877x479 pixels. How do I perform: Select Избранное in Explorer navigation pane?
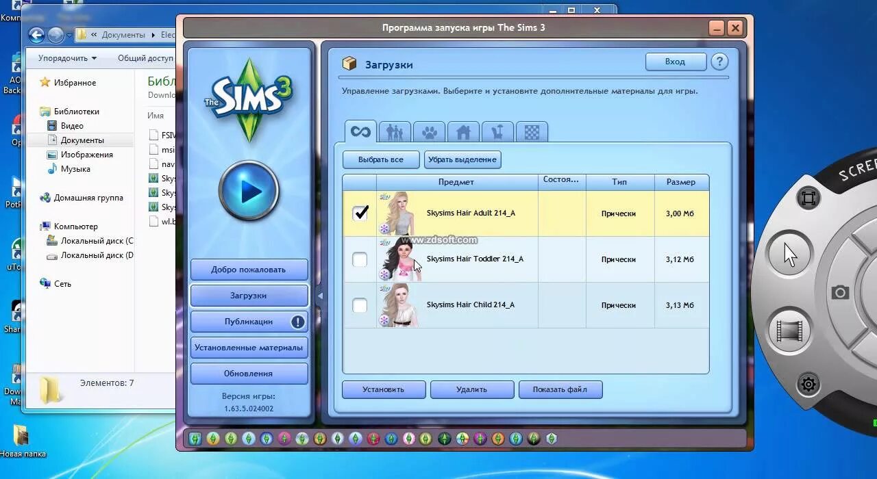point(75,83)
